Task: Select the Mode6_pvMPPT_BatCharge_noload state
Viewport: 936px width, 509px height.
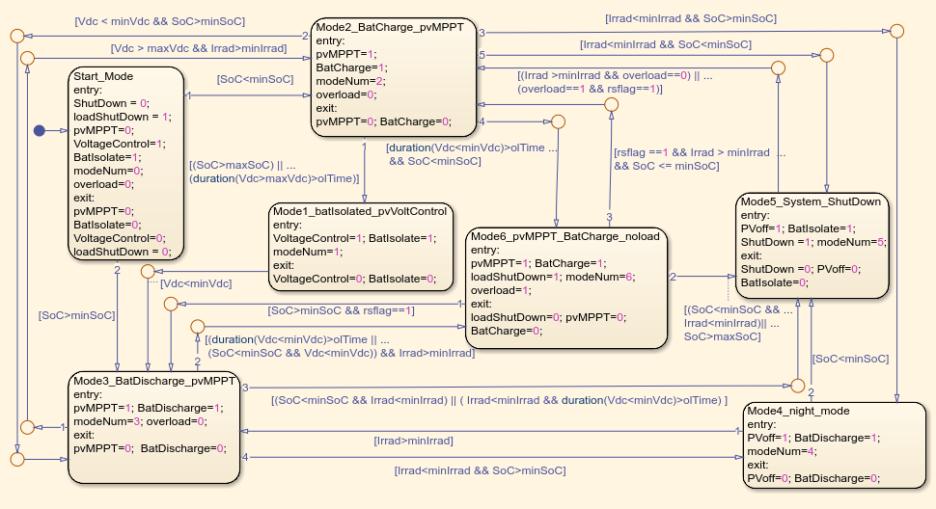Action: pyautogui.click(x=565, y=288)
